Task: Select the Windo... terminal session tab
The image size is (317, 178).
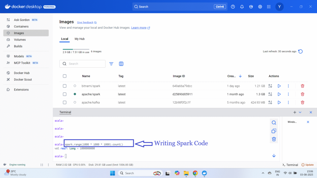Action: click(292, 122)
